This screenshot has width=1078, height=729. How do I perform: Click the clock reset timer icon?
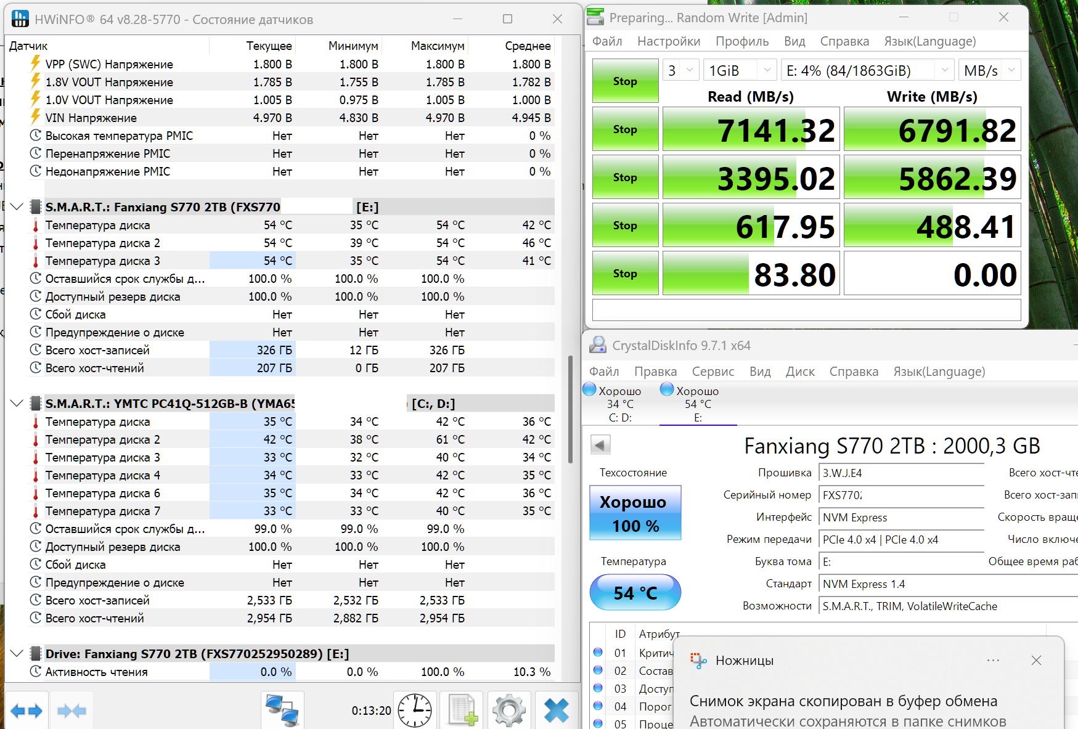(x=415, y=711)
